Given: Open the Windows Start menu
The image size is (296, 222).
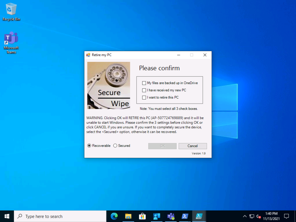Looking at the screenshot, I should (x=7, y=216).
